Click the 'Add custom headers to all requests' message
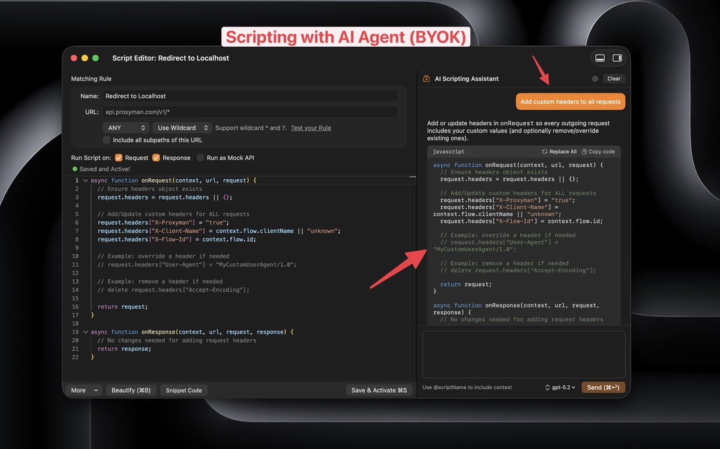Screen dimensions: 720x449 (x=570, y=101)
